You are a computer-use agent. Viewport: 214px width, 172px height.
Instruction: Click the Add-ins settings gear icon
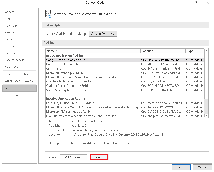pos(49,14)
